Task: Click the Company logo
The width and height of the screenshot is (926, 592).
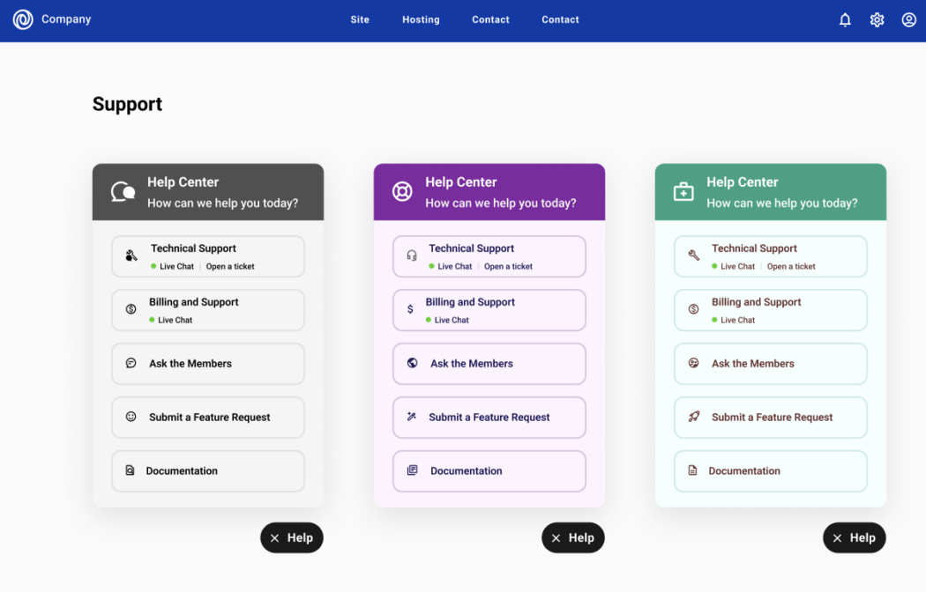Action: tap(22, 18)
